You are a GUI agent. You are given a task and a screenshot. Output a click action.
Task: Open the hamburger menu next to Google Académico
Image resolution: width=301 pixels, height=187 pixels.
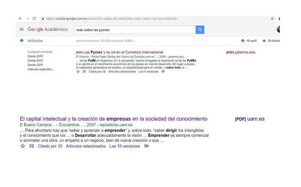[22, 30]
